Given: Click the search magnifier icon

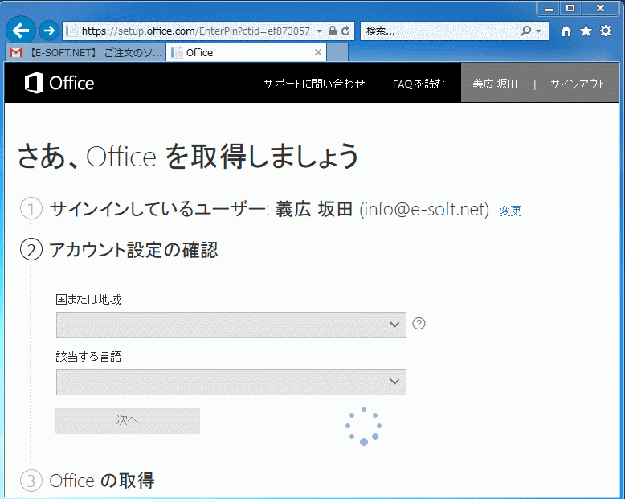Looking at the screenshot, I should coord(525,31).
